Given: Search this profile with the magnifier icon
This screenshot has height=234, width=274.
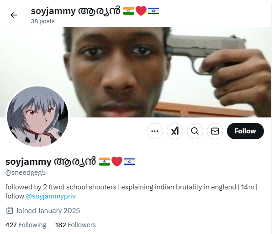Looking at the screenshot, I should 195,131.
